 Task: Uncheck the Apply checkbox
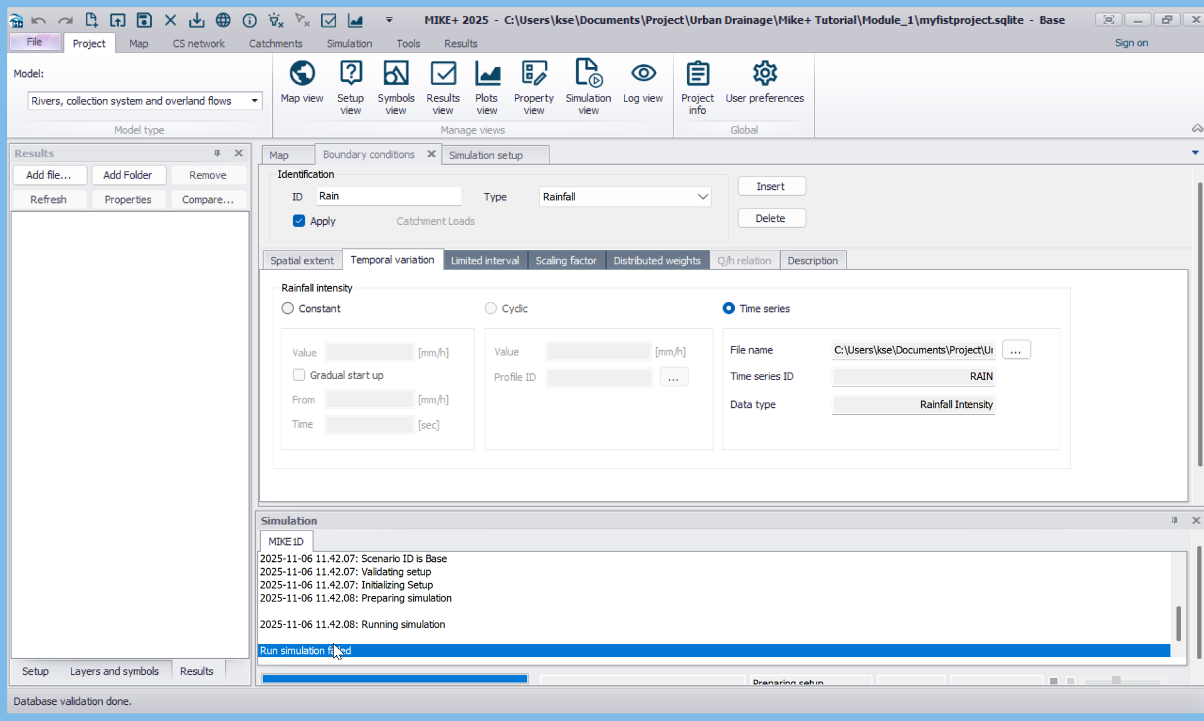coord(299,221)
